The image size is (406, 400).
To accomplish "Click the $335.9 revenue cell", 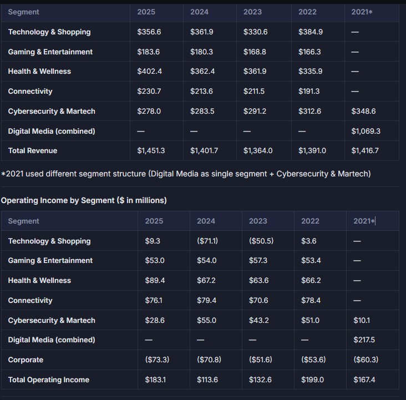I will click(311, 71).
